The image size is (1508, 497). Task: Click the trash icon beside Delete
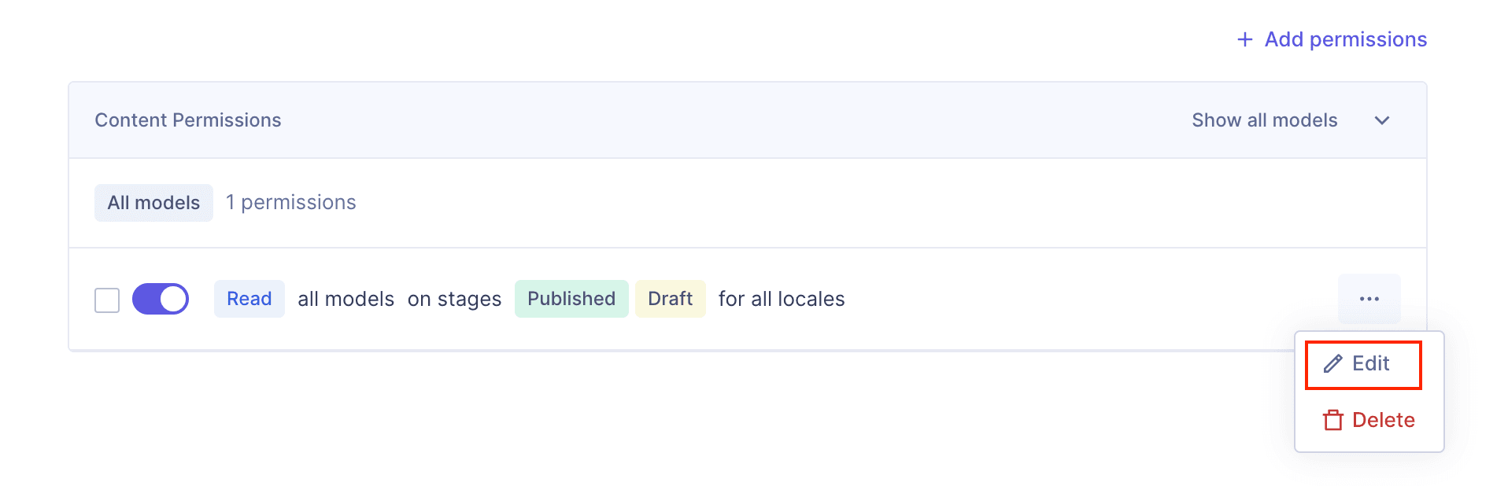1332,420
